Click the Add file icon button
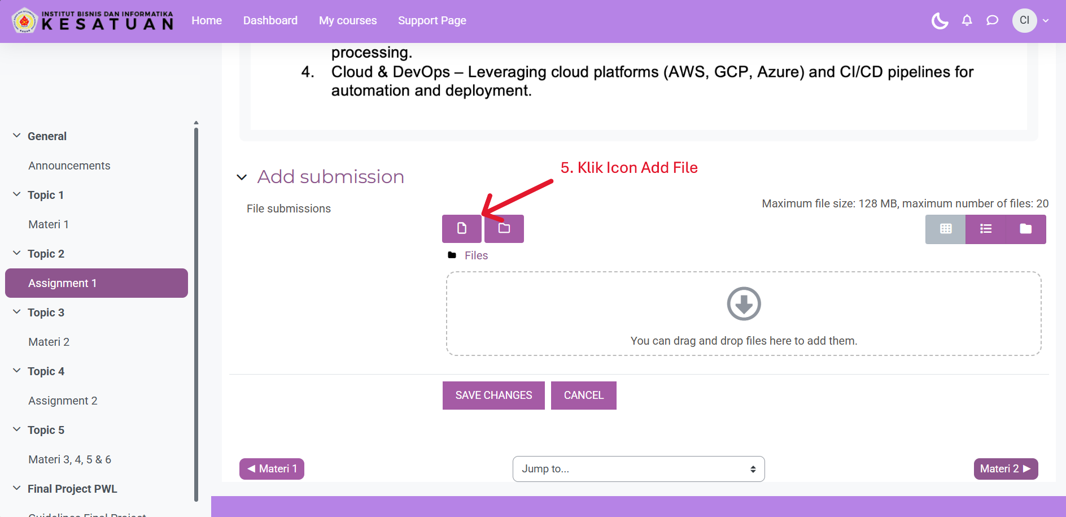The image size is (1066, 517). 461,228
